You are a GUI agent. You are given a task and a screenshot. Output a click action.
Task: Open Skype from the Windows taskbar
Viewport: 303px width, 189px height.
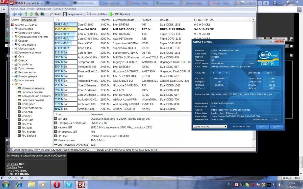[68, 184]
